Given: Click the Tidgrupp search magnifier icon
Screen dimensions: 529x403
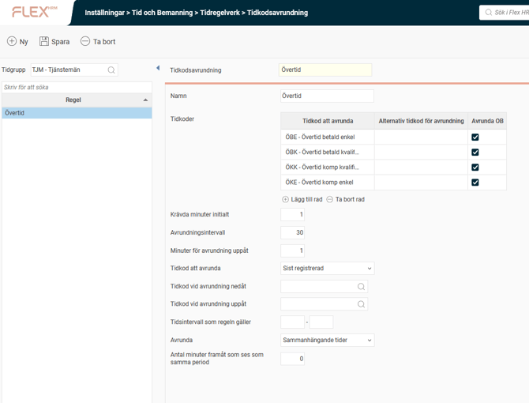Looking at the screenshot, I should pyautogui.click(x=111, y=70).
